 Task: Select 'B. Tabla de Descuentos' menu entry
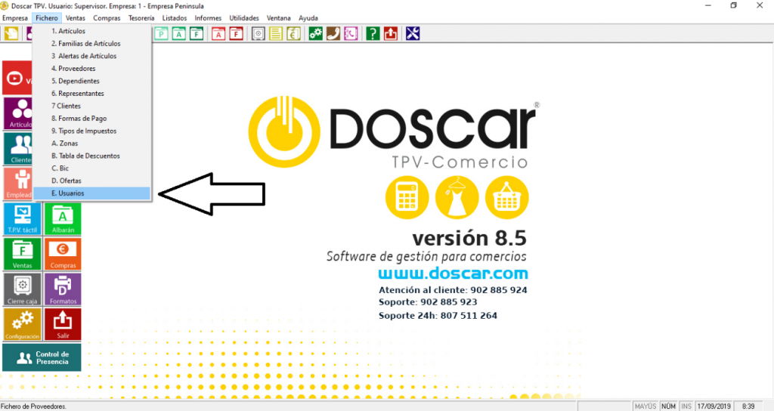point(91,156)
